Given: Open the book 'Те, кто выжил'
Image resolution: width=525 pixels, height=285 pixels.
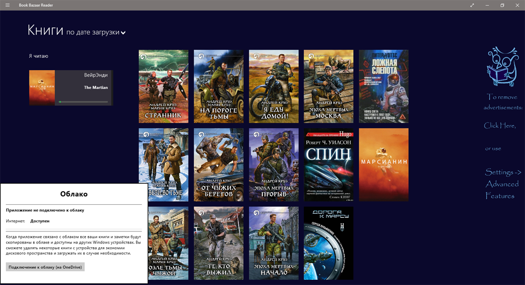Looking at the screenshot, I should [218, 243].
